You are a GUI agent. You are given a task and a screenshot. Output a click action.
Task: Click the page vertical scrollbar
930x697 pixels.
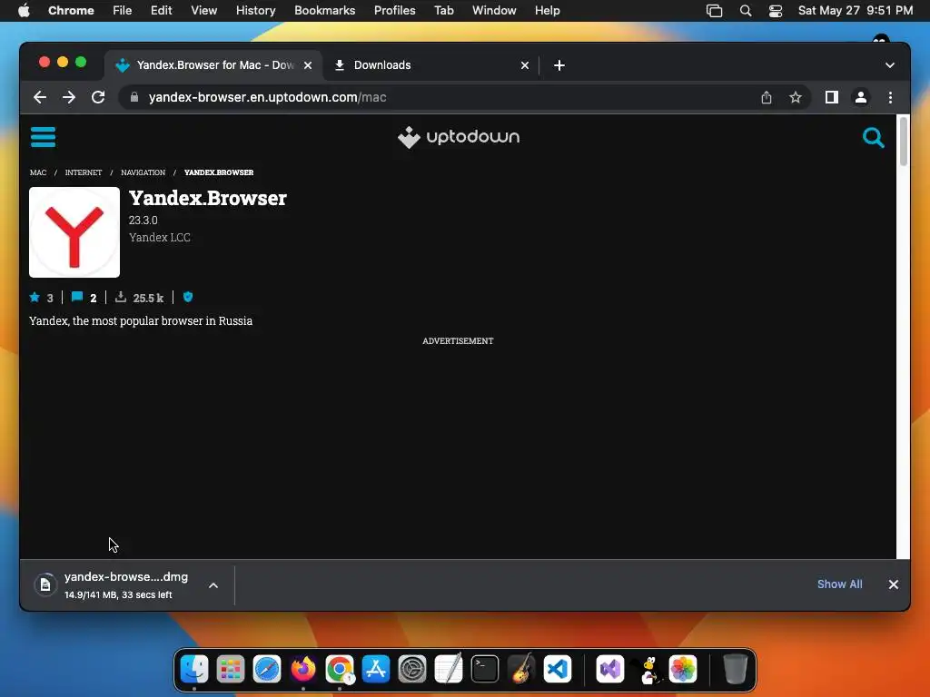pyautogui.click(x=904, y=142)
